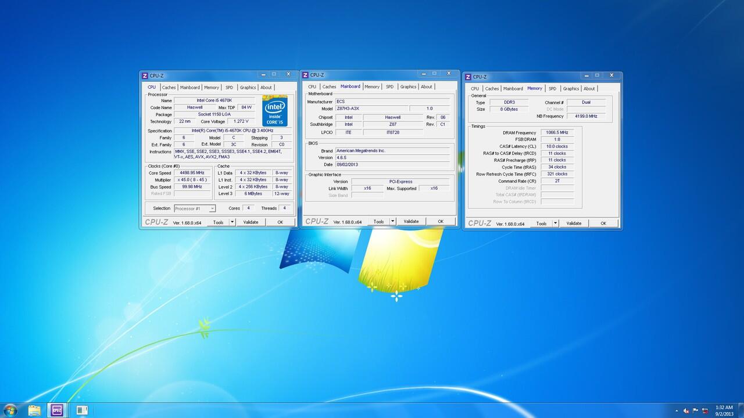Click CPU-Z title icon in Memory window

coord(468,77)
